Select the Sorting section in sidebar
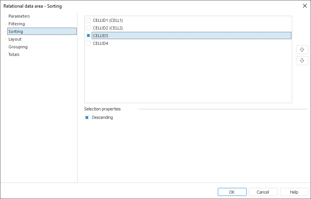 point(16,31)
